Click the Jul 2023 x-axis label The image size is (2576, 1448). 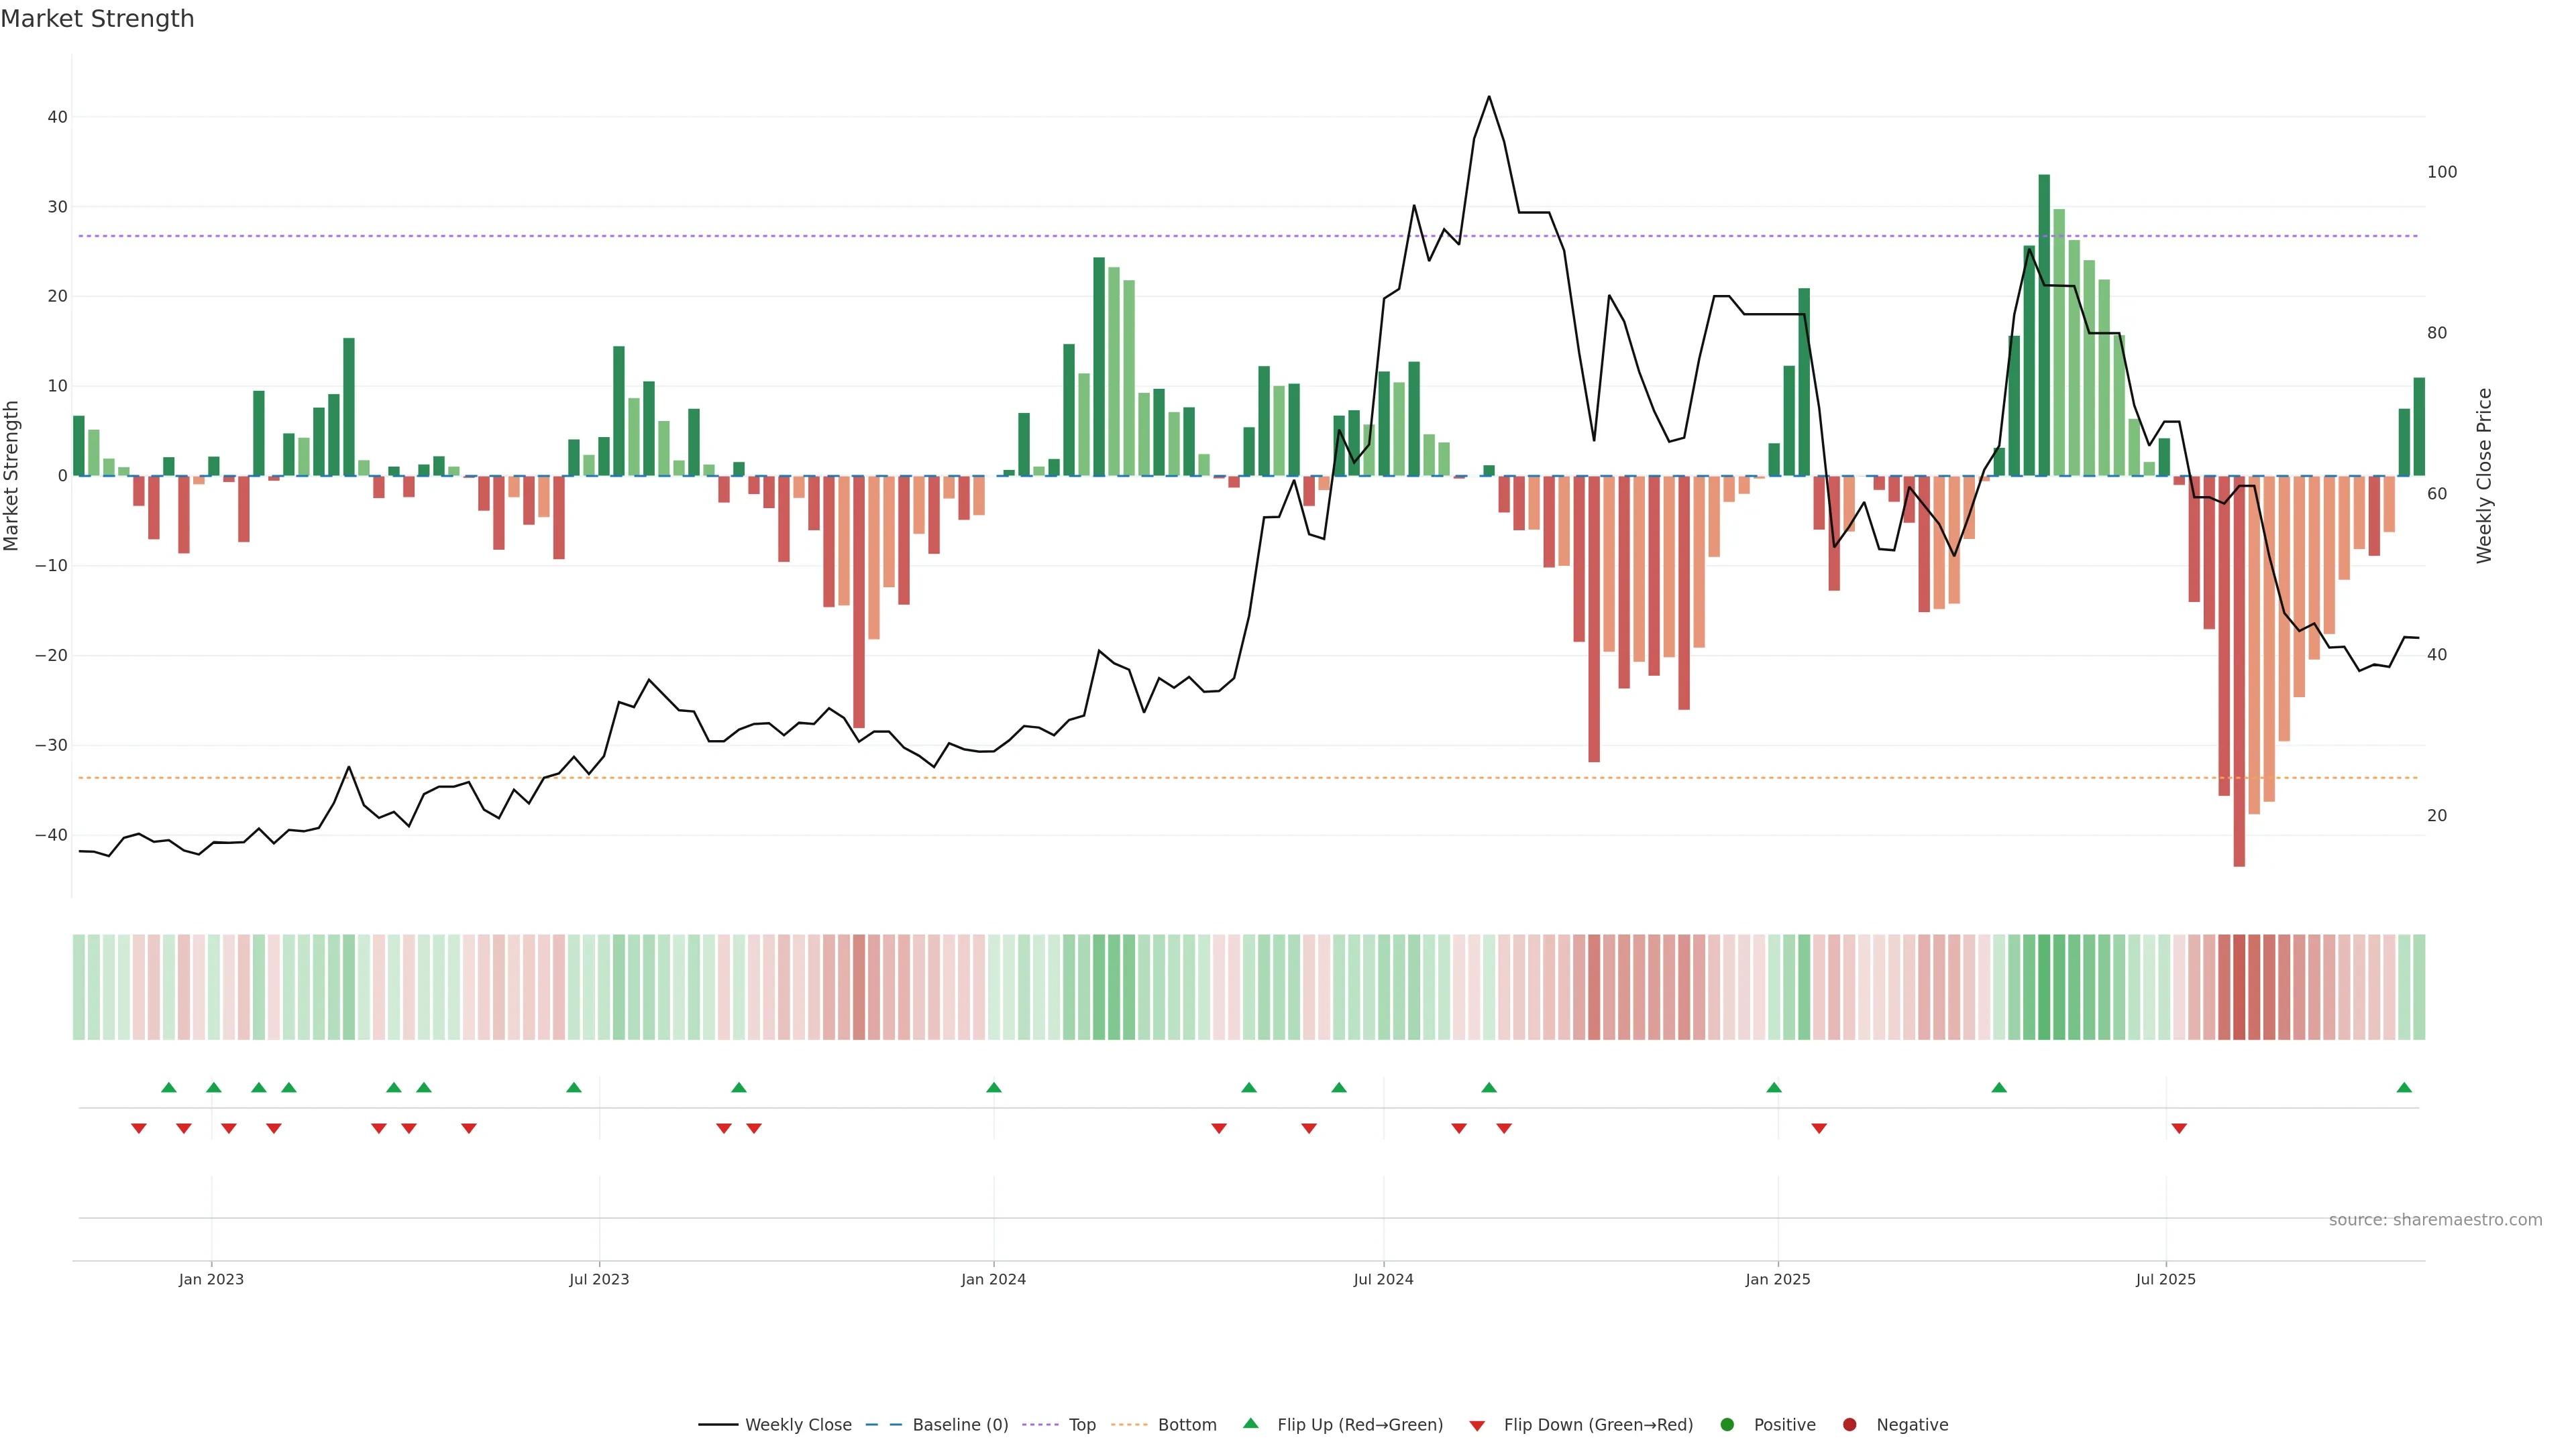coord(599,1279)
